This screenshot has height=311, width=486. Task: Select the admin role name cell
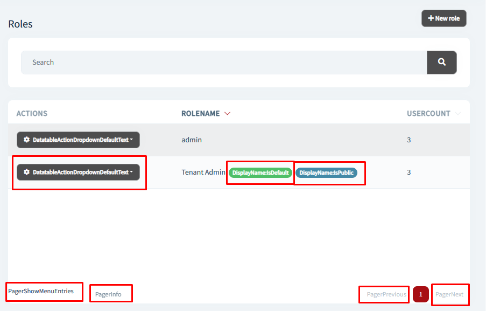click(x=192, y=140)
